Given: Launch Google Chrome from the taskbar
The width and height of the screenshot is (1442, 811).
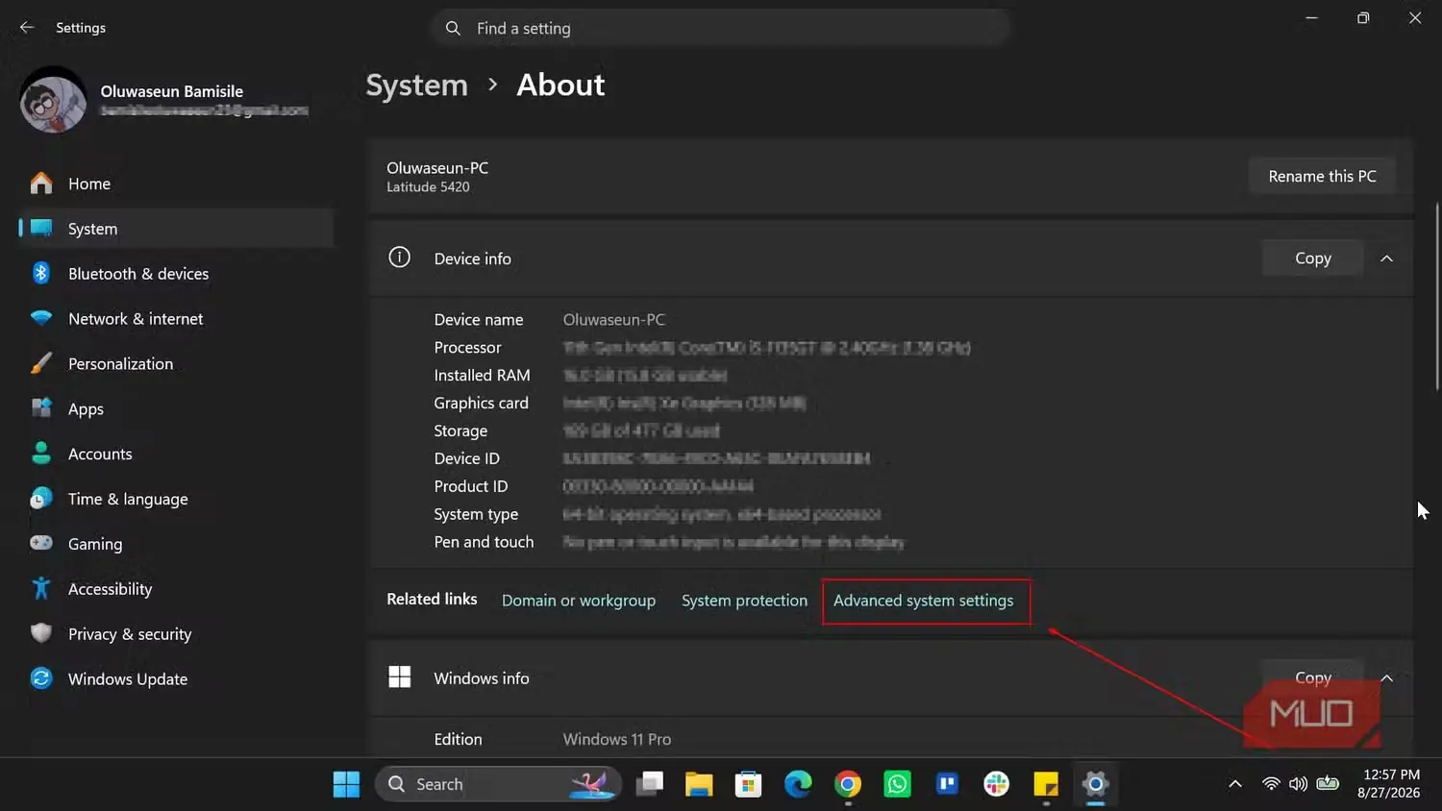Looking at the screenshot, I should (x=848, y=785).
